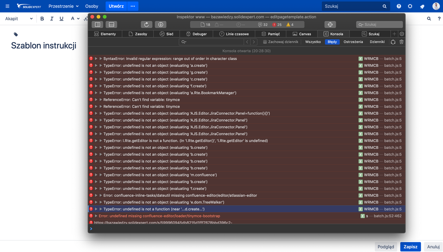Focus the inspector top Szukaj search field
Image resolution: width=443 pixels, height=252 pixels.
(380, 24)
